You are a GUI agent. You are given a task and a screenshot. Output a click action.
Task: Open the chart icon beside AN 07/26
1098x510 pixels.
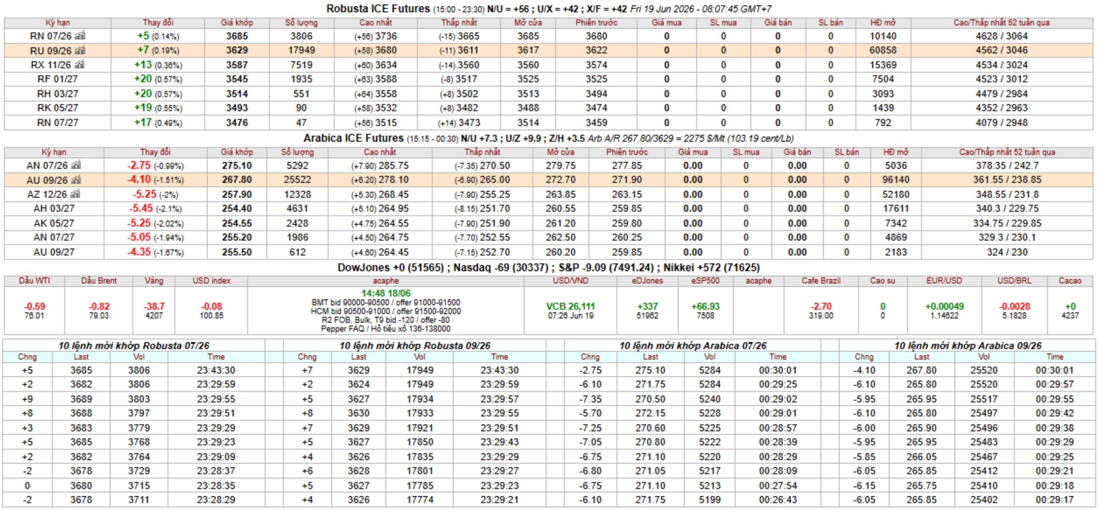[76, 166]
